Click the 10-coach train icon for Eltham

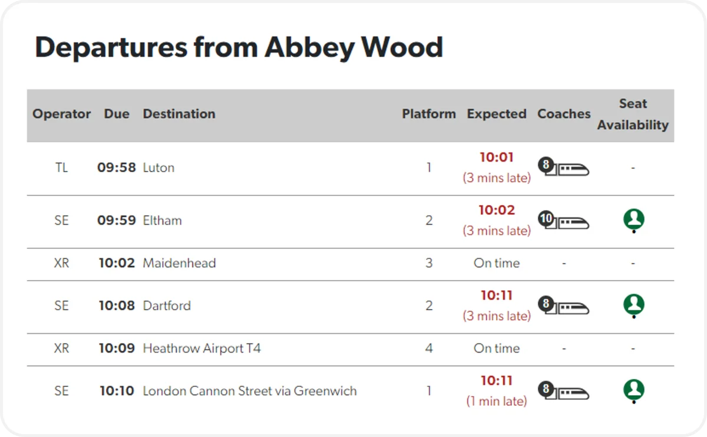click(x=564, y=221)
